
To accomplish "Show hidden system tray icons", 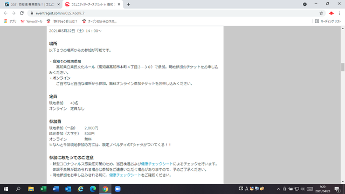I will [278, 189].
